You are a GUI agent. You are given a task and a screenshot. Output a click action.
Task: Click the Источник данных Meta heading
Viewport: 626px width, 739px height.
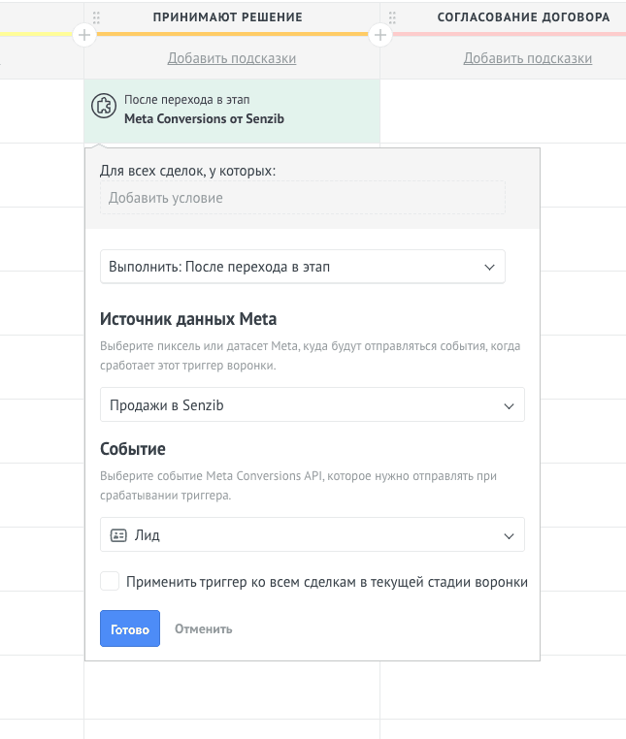(x=188, y=319)
